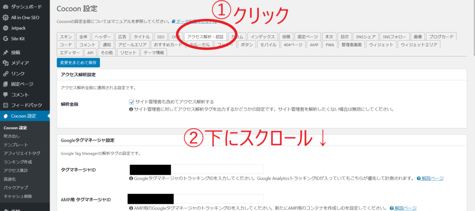Image resolution: width=475 pixels, height=211 pixels.
Task: Open the 固定ページ settings tab
Action: [x=308, y=37]
